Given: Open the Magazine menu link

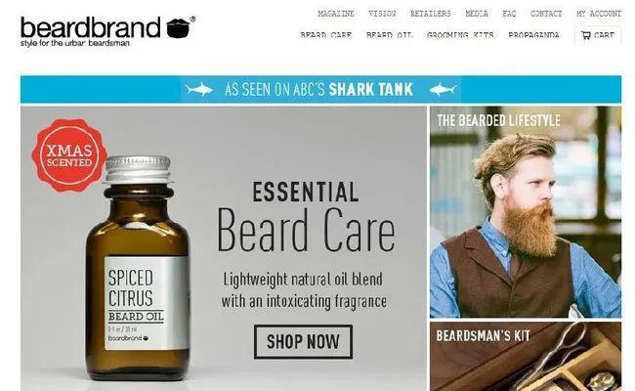Looking at the screenshot, I should [336, 14].
